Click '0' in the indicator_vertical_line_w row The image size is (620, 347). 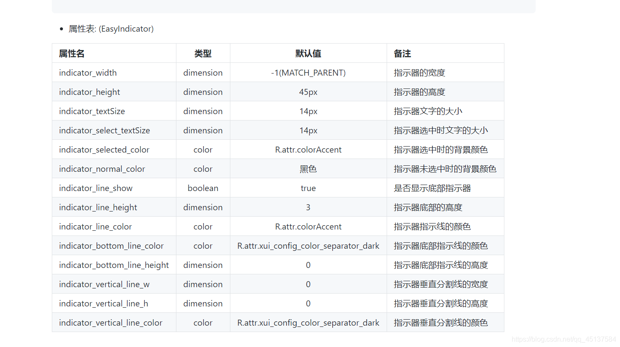308,284
